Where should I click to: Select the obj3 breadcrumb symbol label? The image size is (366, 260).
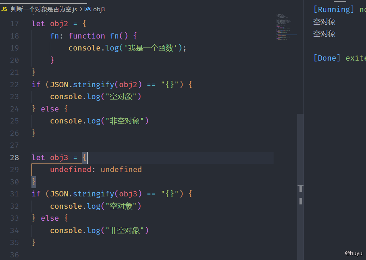(99, 9)
